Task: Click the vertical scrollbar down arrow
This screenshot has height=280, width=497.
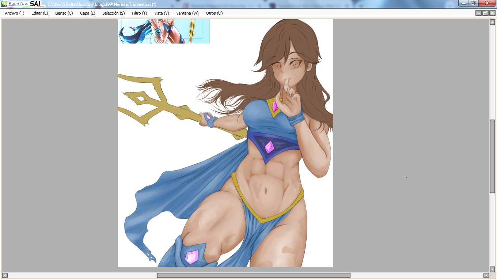Action: tap(492, 269)
